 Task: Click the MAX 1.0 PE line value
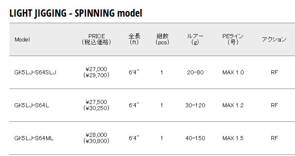coord(233,72)
